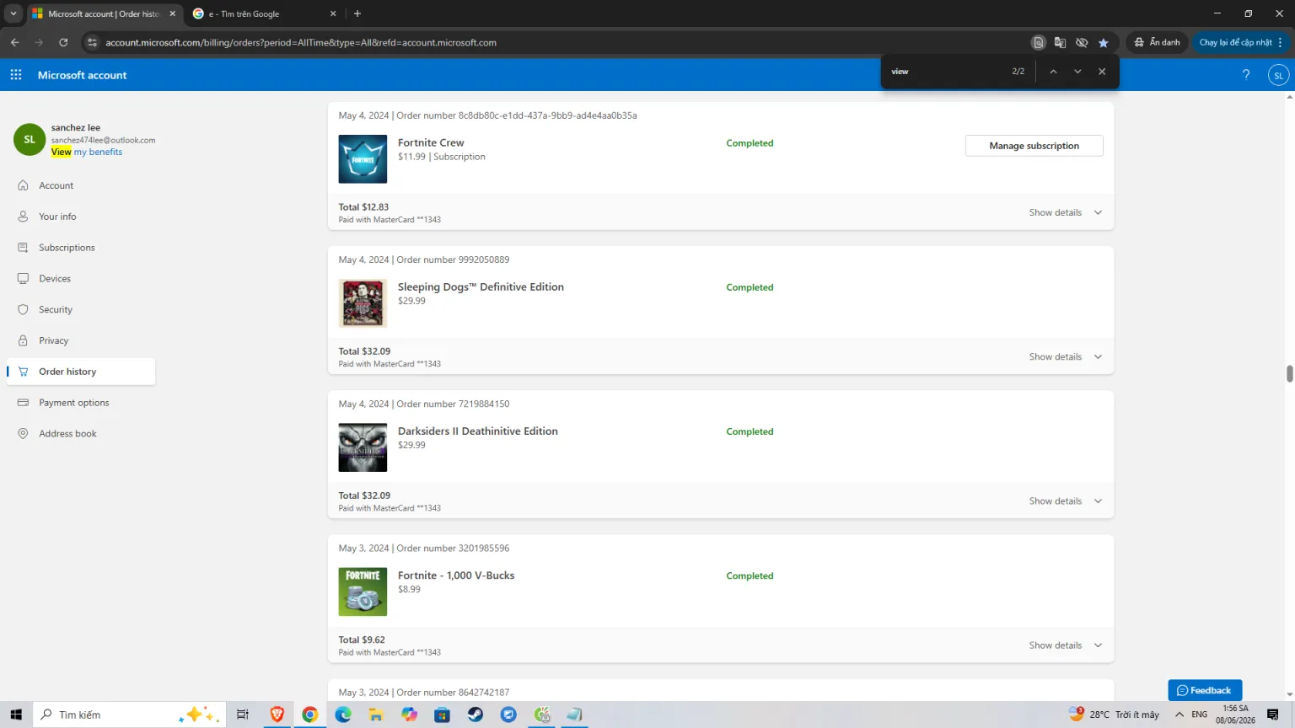This screenshot has height=728, width=1295.
Task: Click the Darksiders II cover thumbnail
Action: 363,447
